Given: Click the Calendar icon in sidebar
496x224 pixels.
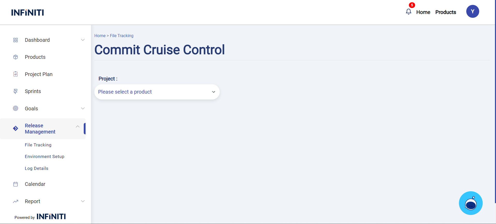Looking at the screenshot, I should pyautogui.click(x=16, y=184).
